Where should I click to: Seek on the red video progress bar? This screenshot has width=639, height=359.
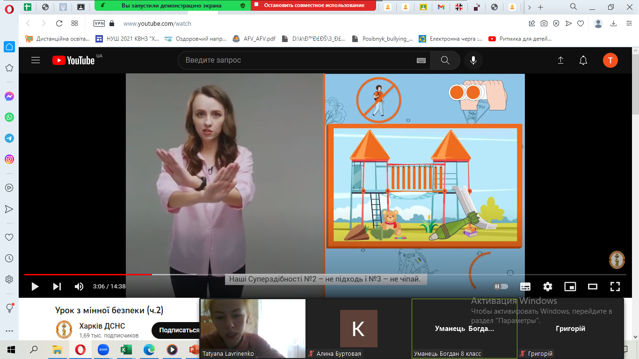(x=325, y=274)
